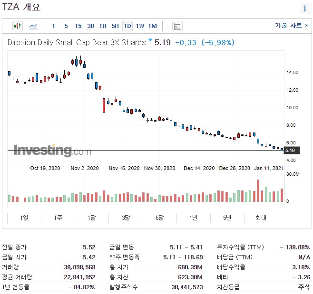
Task: Set chart interval to 30 minutes
Action: coord(91,26)
